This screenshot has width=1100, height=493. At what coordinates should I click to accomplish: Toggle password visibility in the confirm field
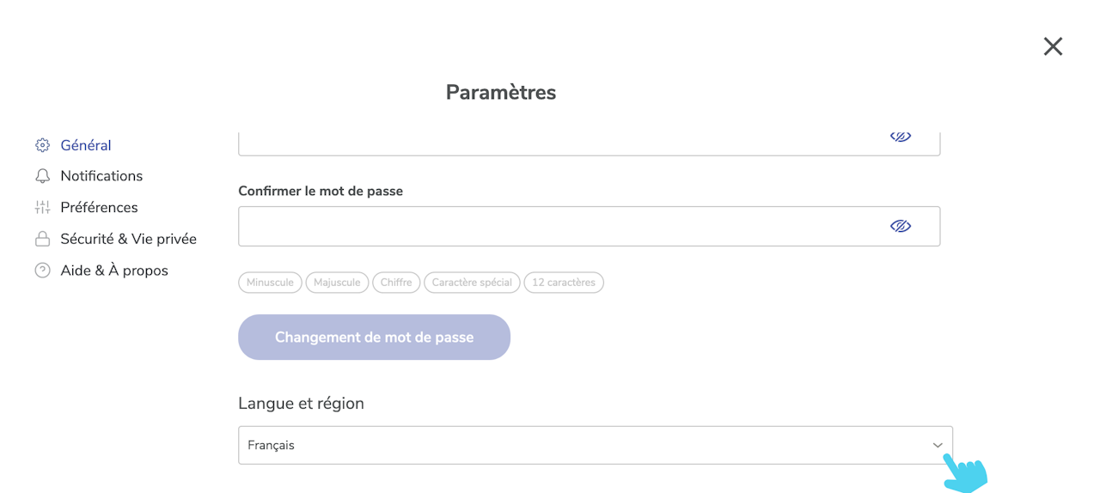pos(900,226)
